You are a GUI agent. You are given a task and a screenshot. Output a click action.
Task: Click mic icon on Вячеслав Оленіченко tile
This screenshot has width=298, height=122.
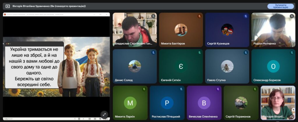pyautogui.click(x=218, y=89)
